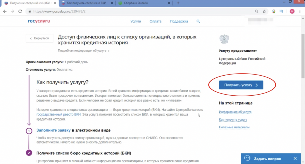Image resolution: width=305 pixels, height=164 pixels.
Task: Open the Оплата menu item
Action: pyautogui.click(x=155, y=21)
